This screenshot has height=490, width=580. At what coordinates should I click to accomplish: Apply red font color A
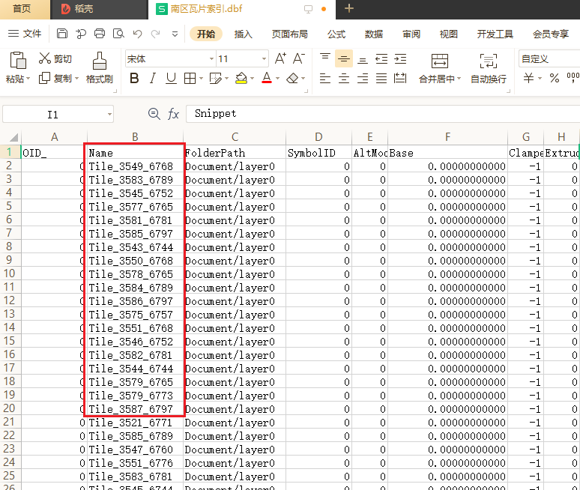point(267,79)
